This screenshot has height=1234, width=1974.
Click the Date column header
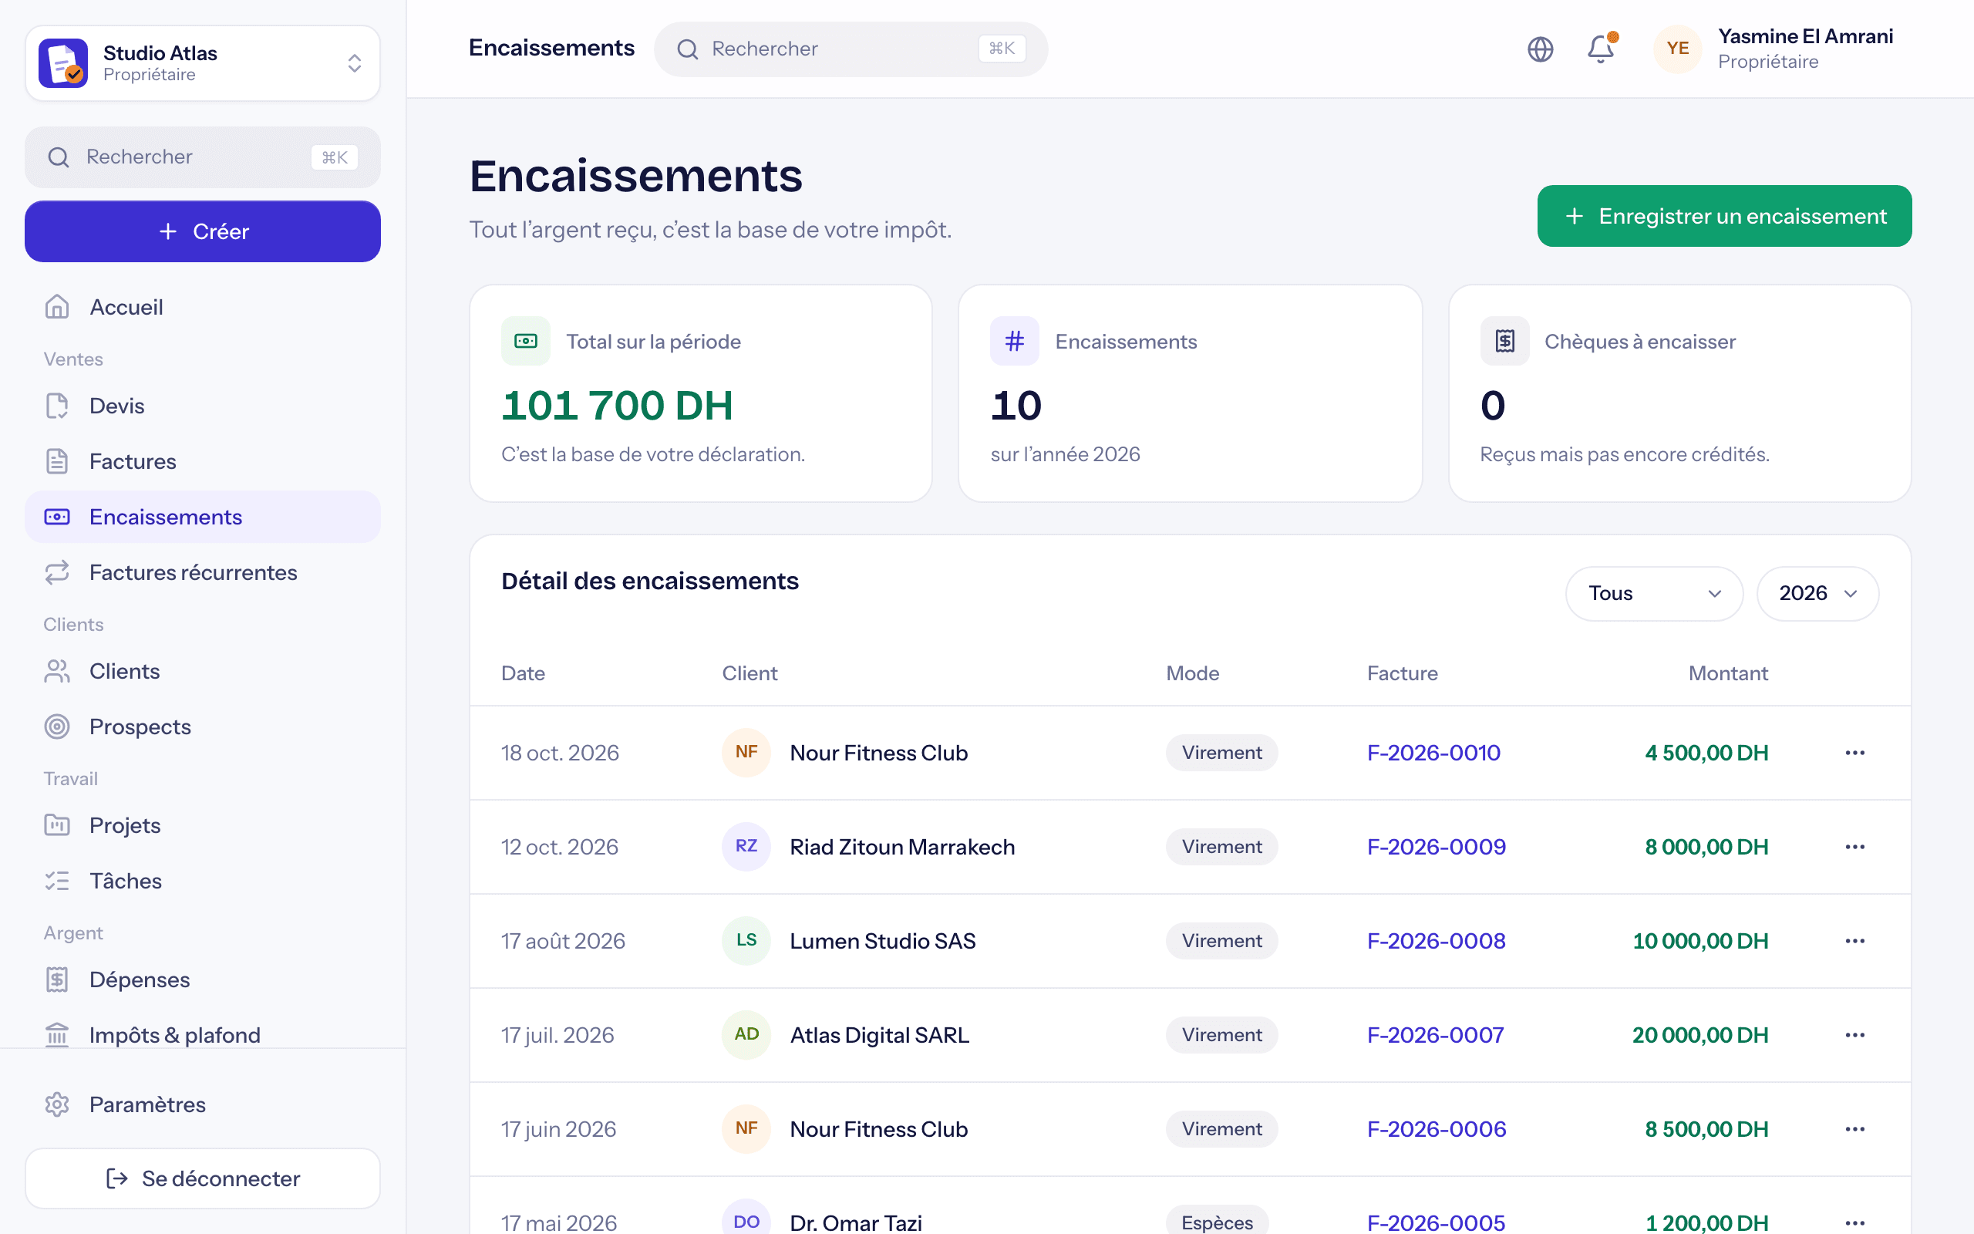tap(523, 673)
